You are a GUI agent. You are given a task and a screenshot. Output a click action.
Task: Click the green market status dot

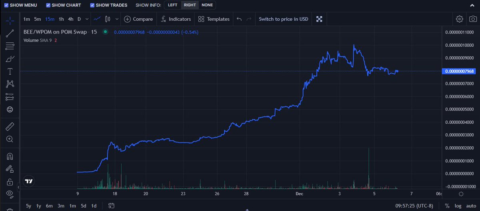pyautogui.click(x=105, y=32)
